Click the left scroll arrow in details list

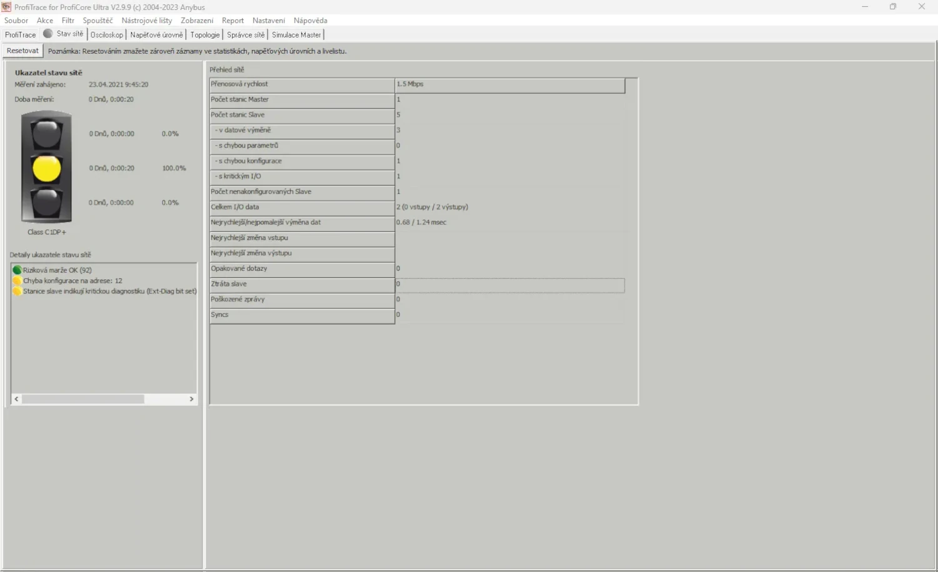16,399
